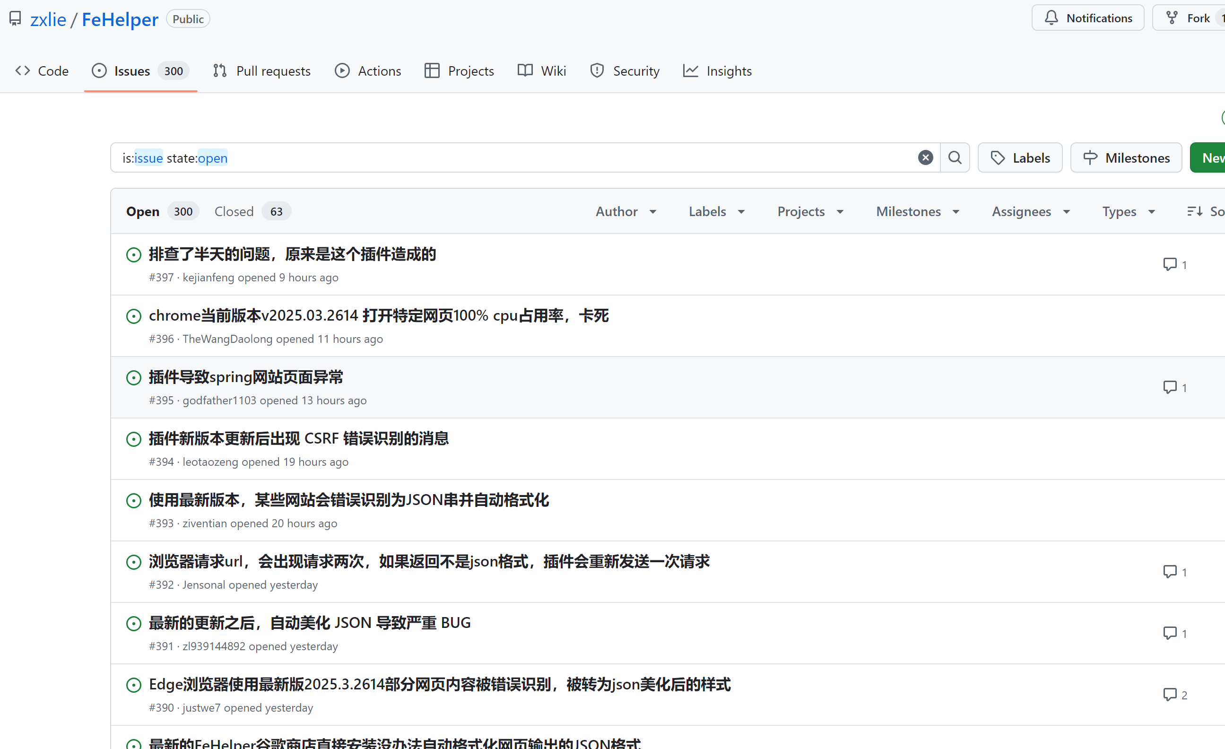Screen dimensions: 1225x749
Task: Open comments on issue #391
Action: click(x=1175, y=633)
